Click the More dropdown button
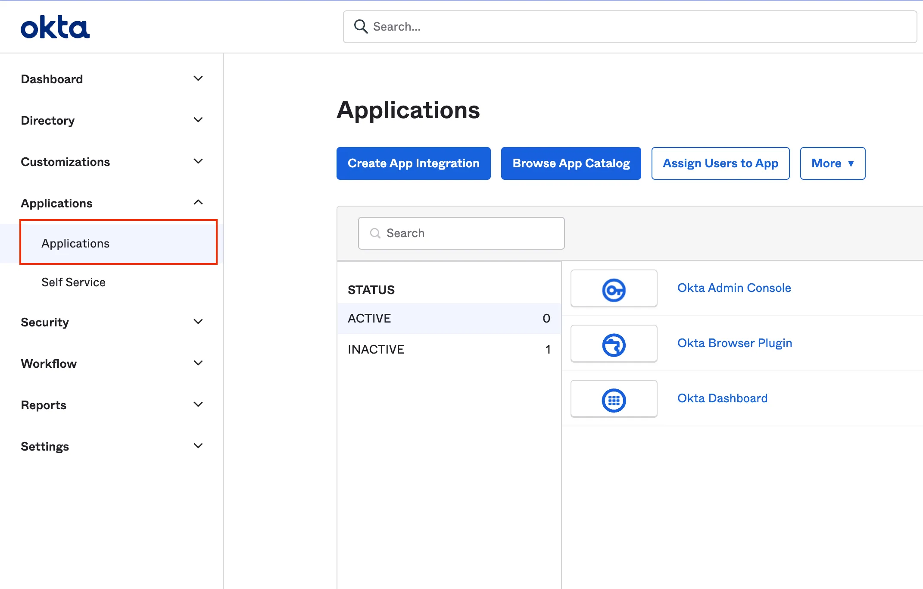Image resolution: width=923 pixels, height=589 pixels. [x=833, y=163]
